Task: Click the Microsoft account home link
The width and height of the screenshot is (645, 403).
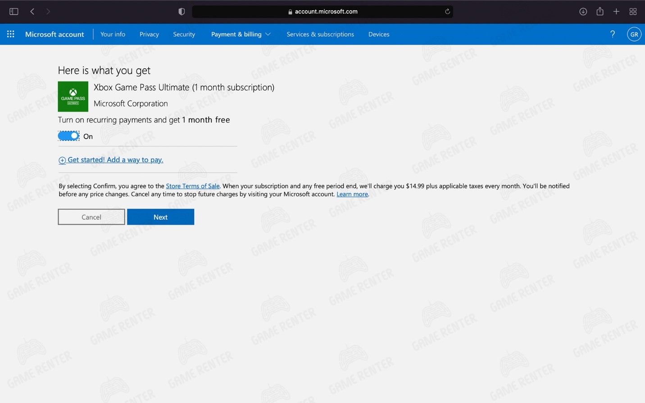Action: pyautogui.click(x=55, y=34)
